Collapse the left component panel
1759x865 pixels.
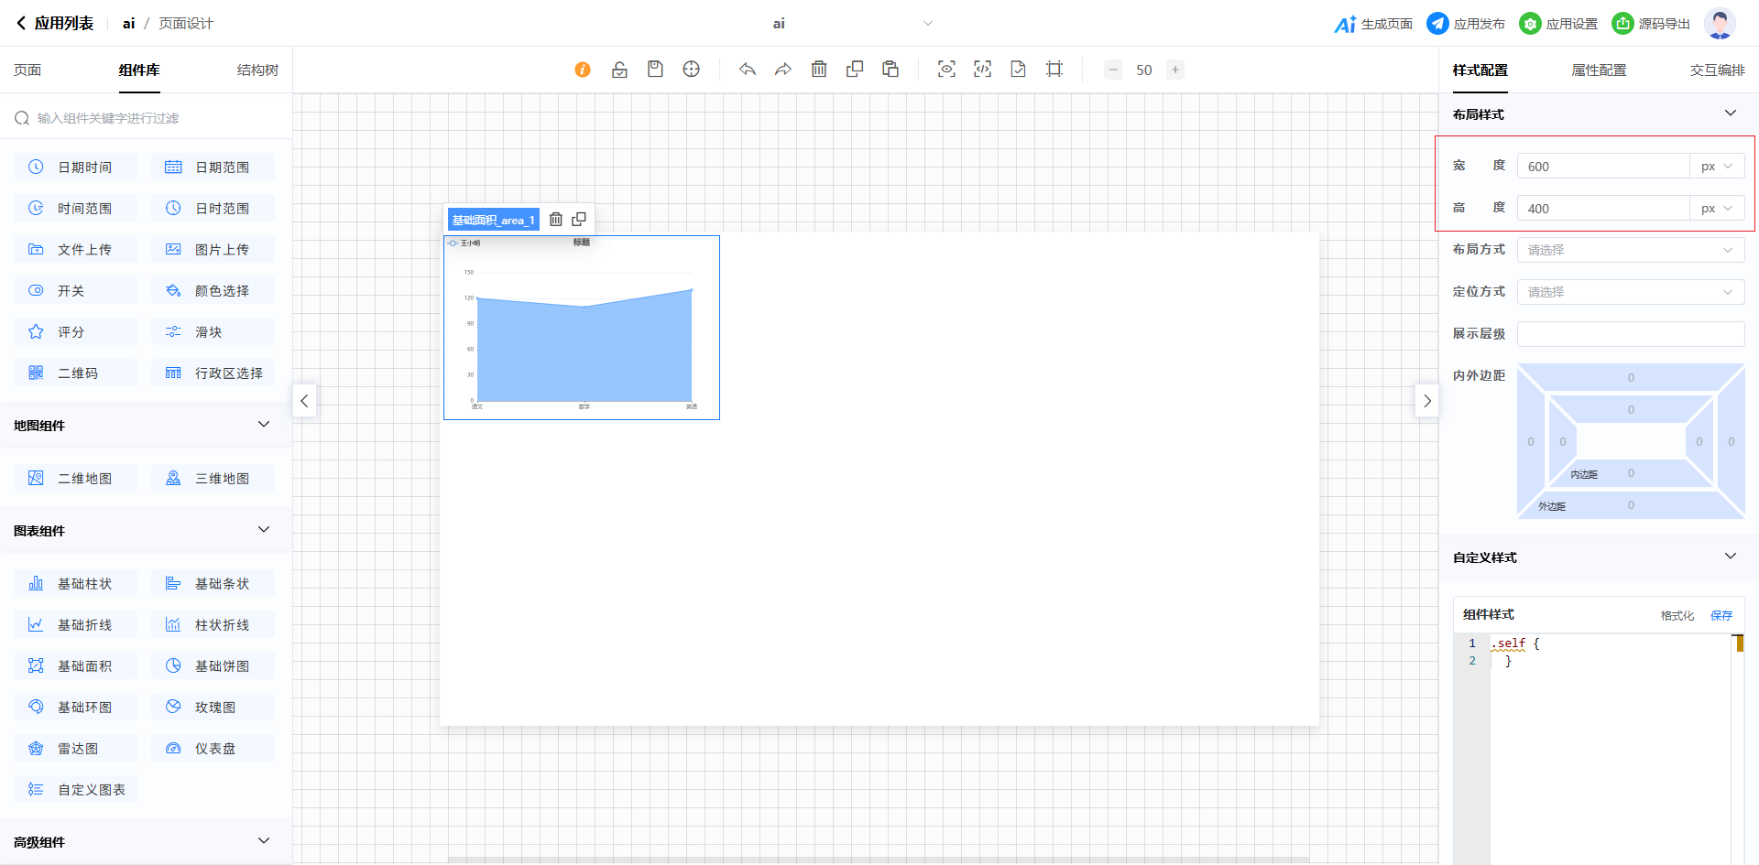[304, 401]
